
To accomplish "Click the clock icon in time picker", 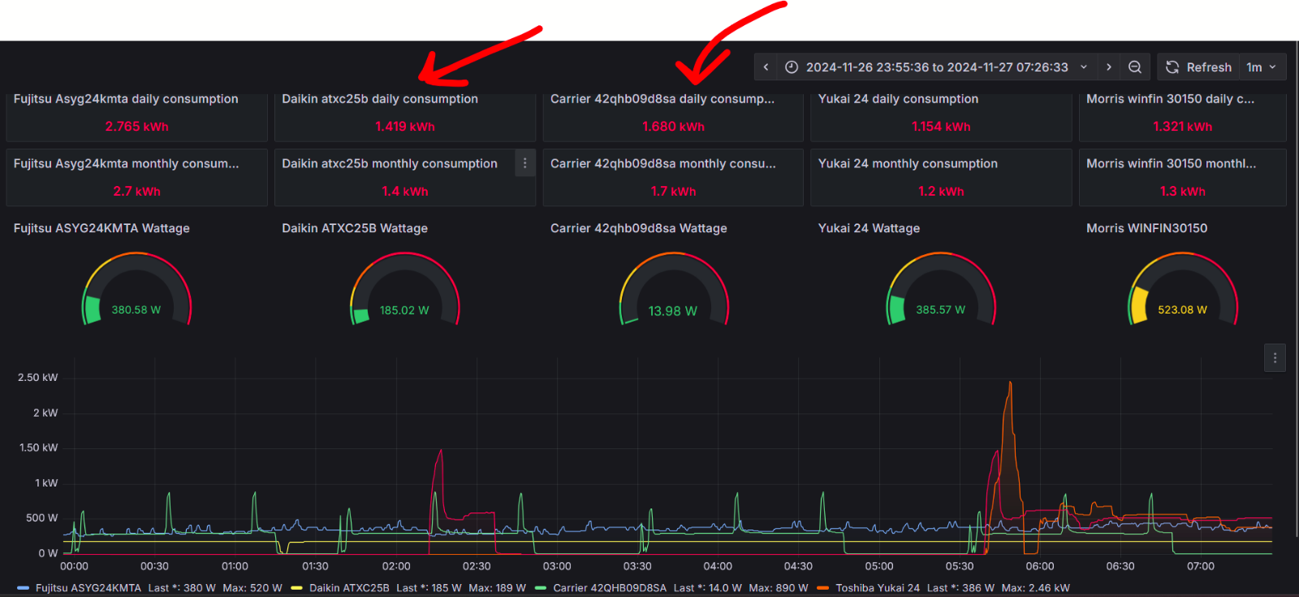I will [792, 67].
